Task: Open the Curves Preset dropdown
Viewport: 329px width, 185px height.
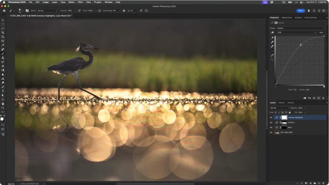Action: (x=300, y=28)
